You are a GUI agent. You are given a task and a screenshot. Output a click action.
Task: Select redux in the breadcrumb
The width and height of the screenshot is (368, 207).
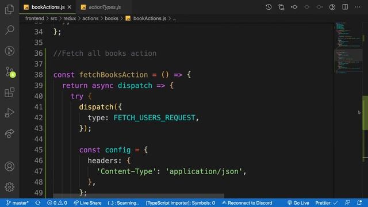70,18
